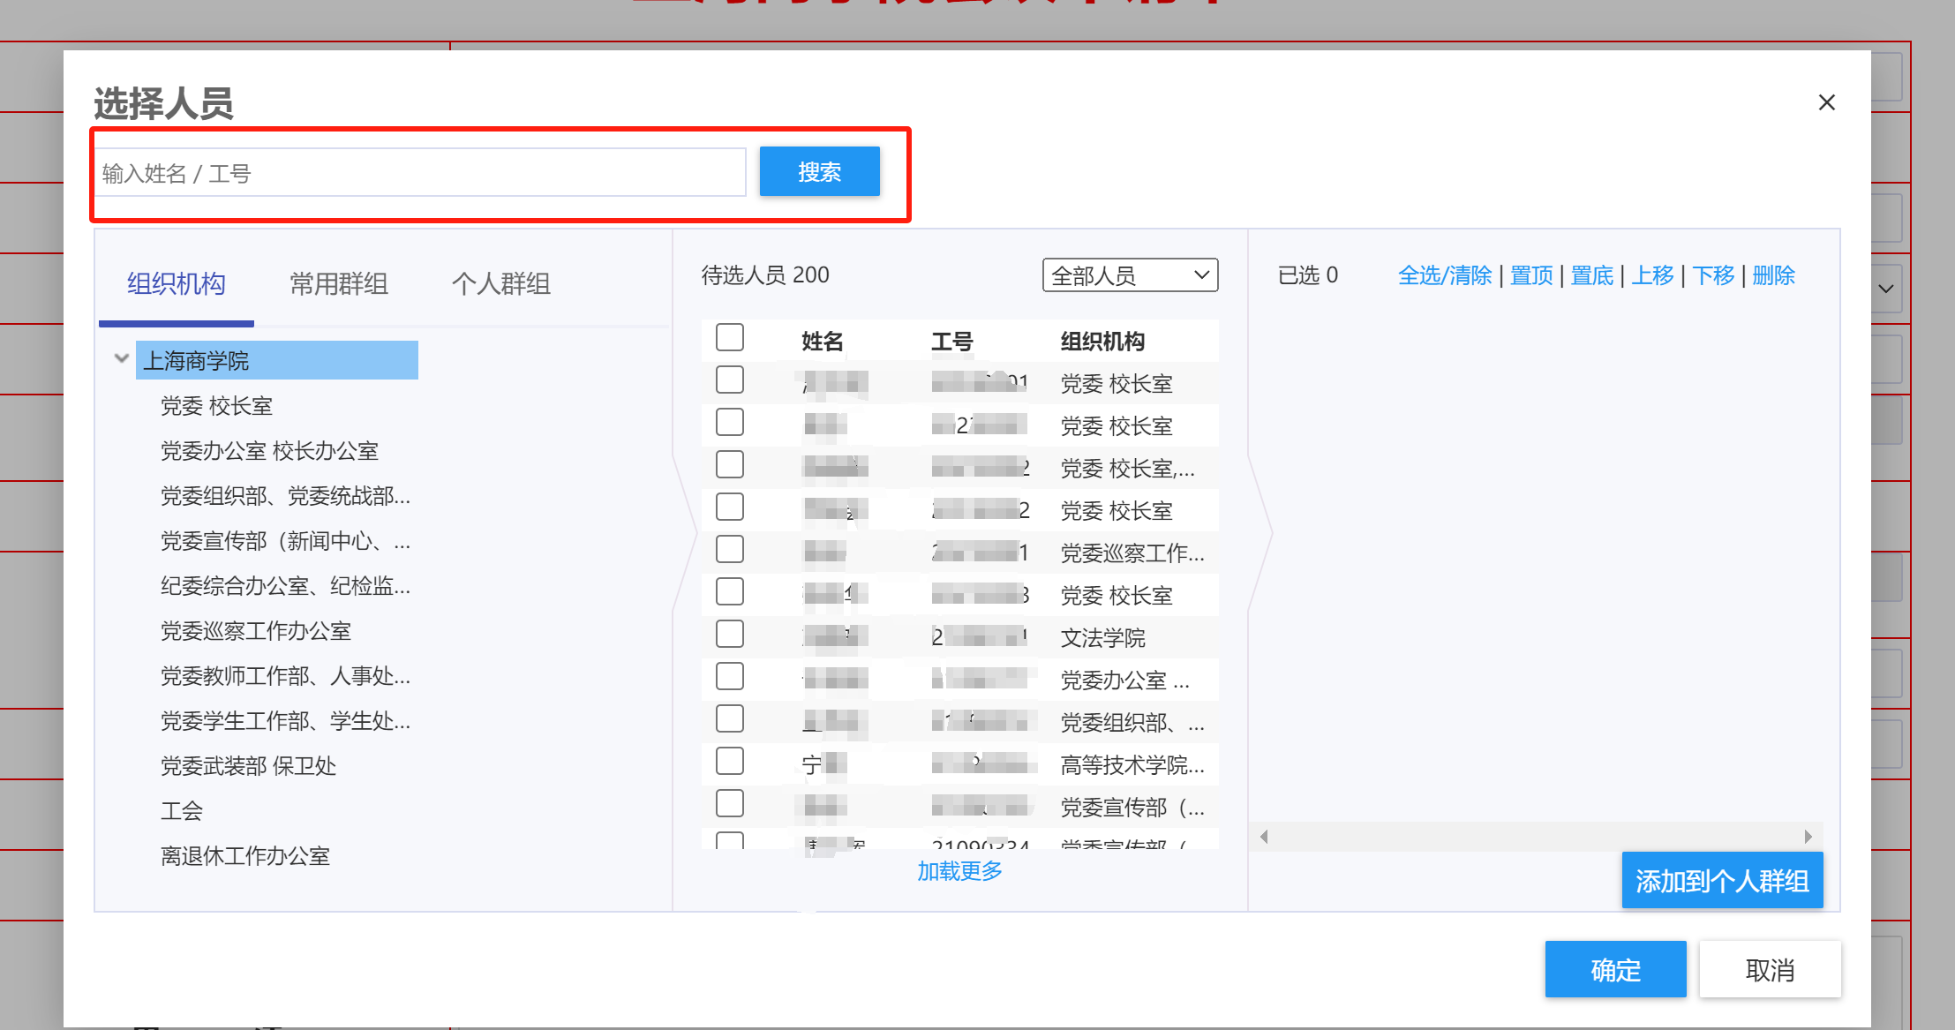Check the checkbox for the 文法学院 row

pos(729,635)
